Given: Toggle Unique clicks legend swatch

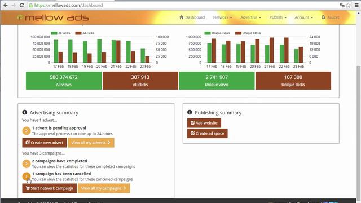Looking at the screenshot, I should (x=238, y=33).
